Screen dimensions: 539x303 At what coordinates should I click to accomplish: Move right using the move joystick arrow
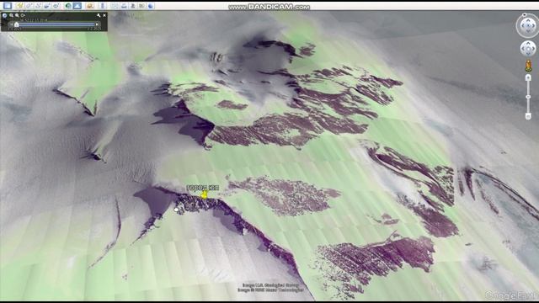pyautogui.click(x=533, y=49)
